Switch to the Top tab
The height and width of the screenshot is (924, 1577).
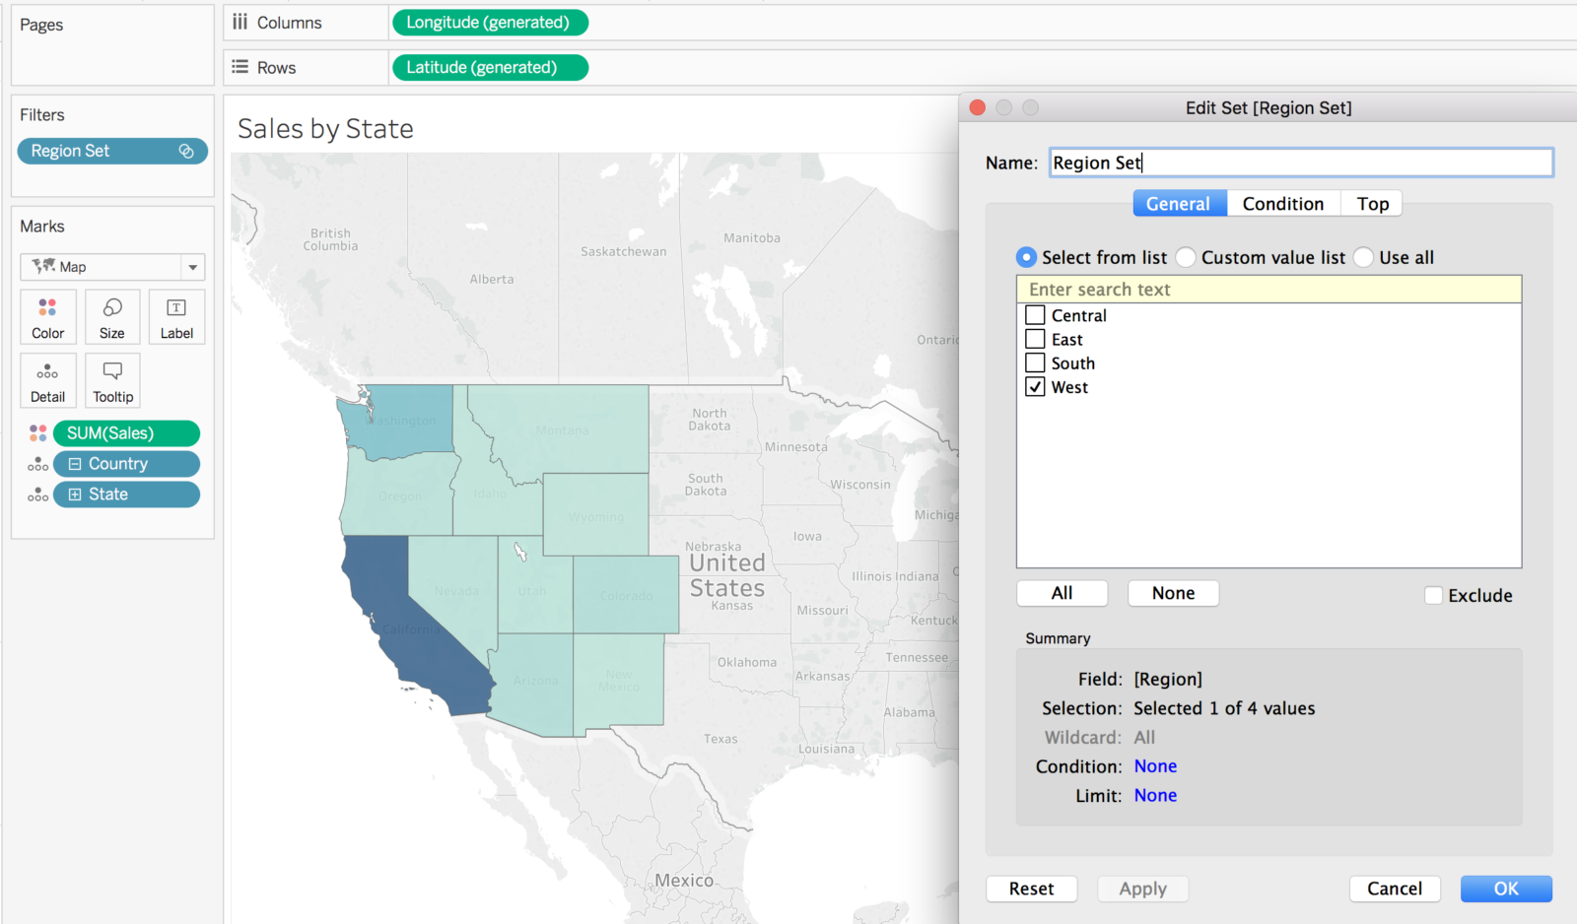point(1372,204)
